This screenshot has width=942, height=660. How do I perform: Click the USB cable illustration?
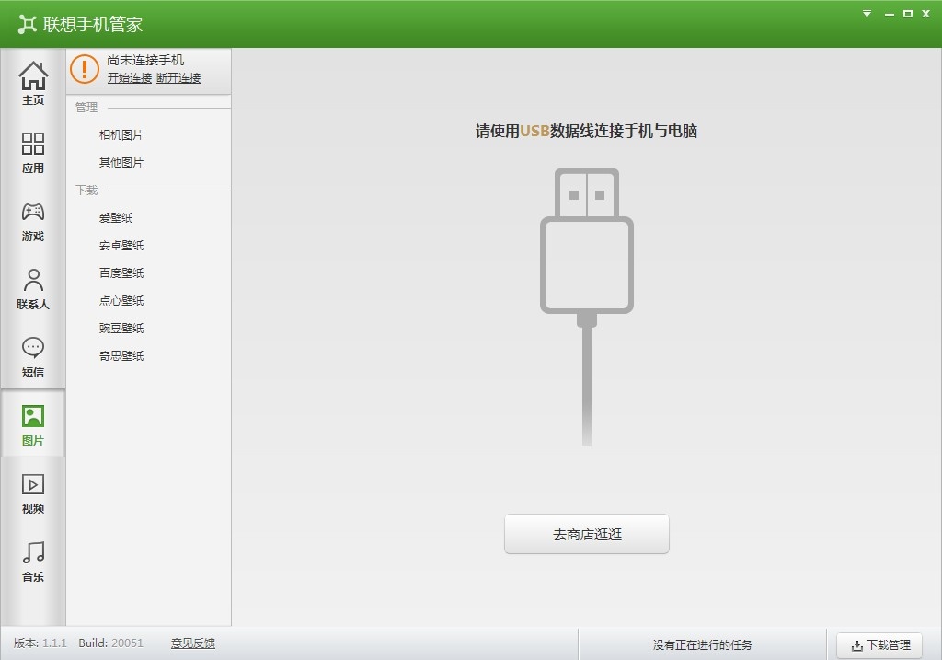[x=587, y=307]
